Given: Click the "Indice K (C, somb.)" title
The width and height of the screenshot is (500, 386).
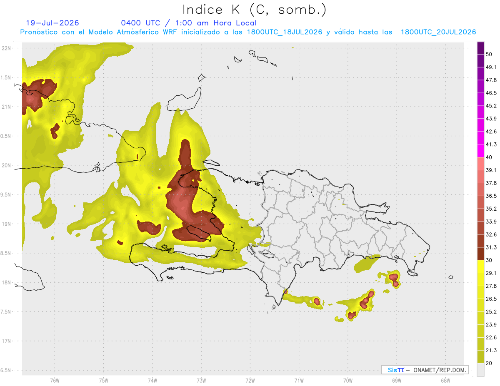Looking at the screenshot, I should [x=255, y=10].
